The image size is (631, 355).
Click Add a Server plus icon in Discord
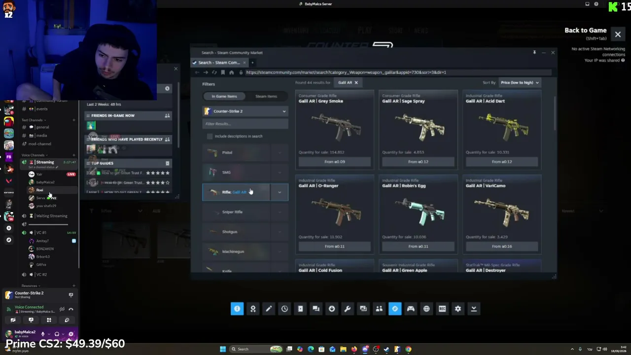coord(8,228)
